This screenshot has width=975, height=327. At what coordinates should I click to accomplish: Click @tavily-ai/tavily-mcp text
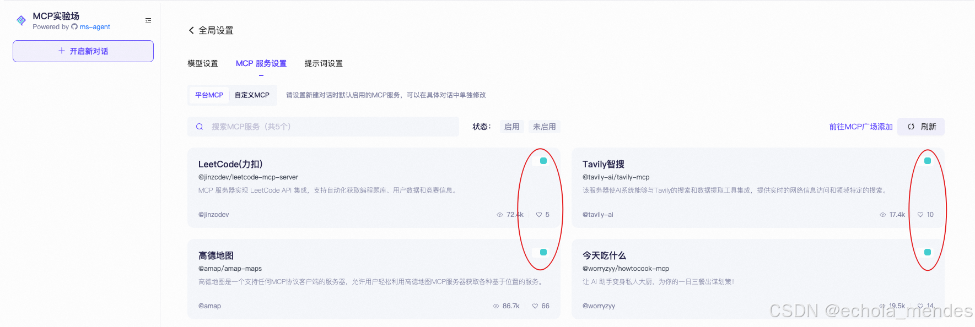click(616, 177)
